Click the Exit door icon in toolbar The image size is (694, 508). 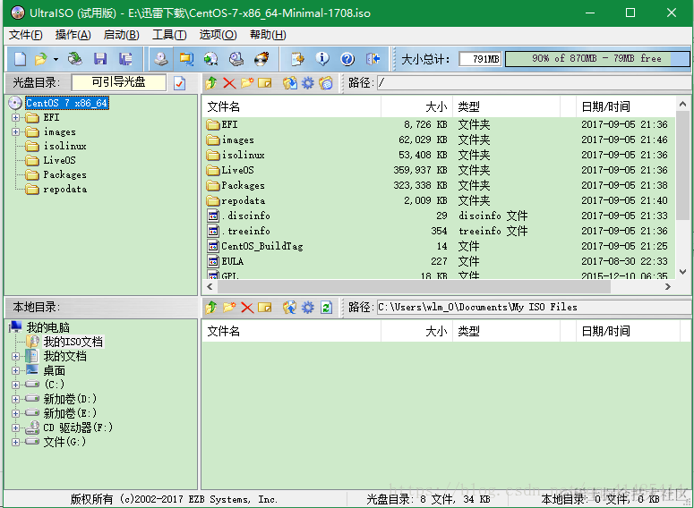point(373,59)
